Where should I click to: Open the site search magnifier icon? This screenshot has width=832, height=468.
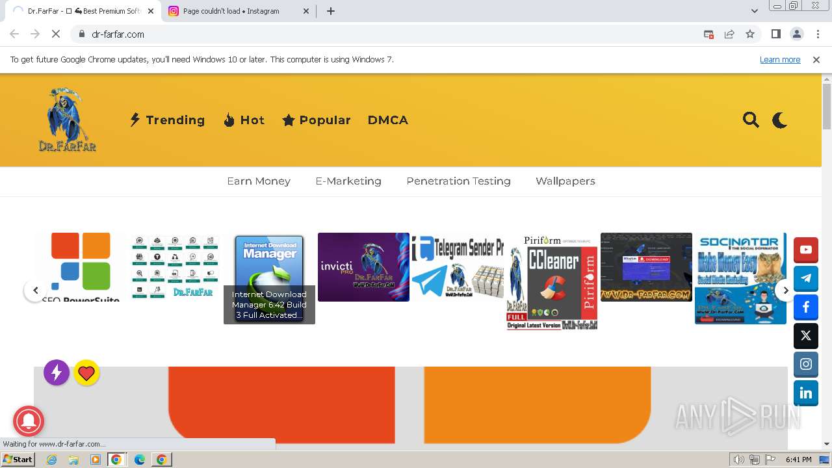point(751,120)
